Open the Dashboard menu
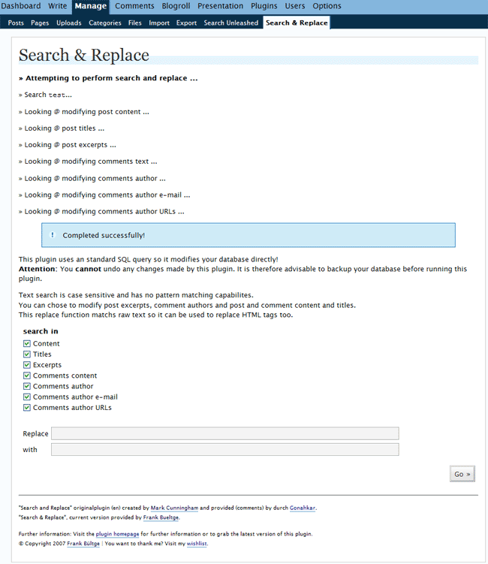The image size is (488, 564). 20,6
